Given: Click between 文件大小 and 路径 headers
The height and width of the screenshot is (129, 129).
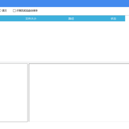Looking at the screenshot, I should (x=52, y=19).
